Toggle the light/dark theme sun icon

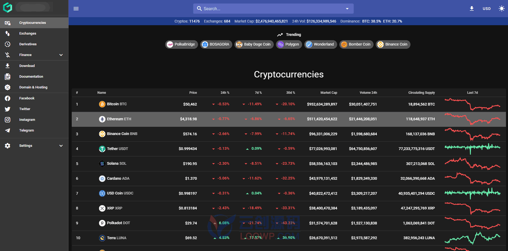pyautogui.click(x=502, y=9)
